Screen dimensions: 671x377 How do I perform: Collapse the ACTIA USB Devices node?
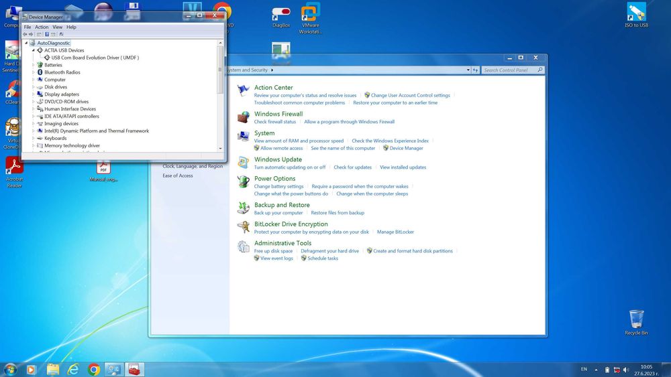coord(33,50)
